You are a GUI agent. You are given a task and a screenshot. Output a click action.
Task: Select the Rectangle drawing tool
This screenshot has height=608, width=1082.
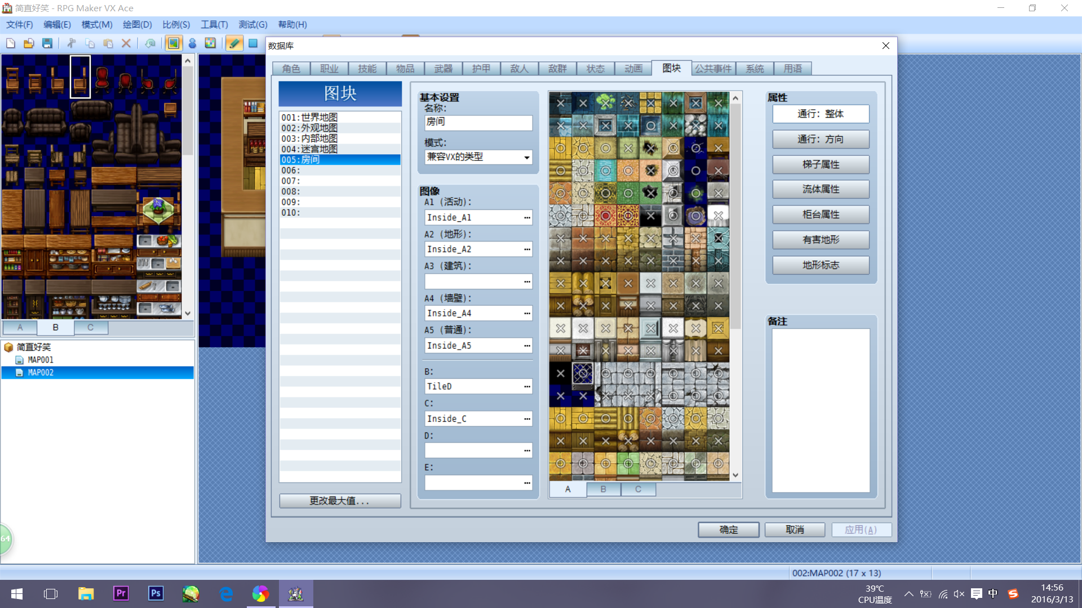(x=253, y=43)
